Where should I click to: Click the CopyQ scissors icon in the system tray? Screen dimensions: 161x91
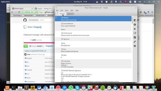(x=102, y=2)
